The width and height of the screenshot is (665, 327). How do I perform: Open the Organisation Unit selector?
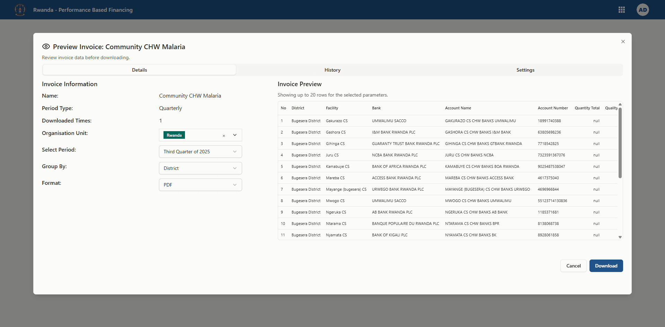point(235,135)
